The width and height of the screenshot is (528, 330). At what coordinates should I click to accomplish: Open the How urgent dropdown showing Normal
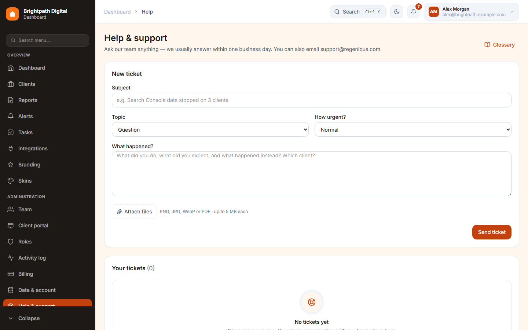[413, 129]
